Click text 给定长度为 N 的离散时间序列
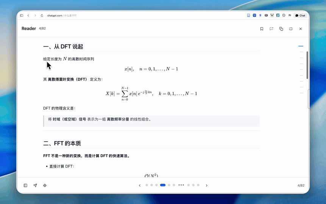326x204 pixels. coord(69,59)
